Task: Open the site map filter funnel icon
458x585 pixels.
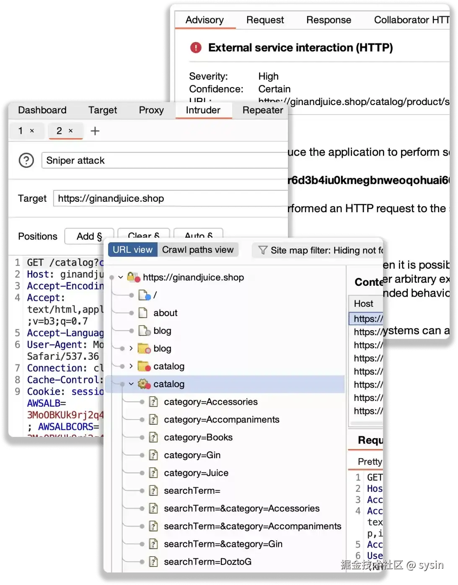Action: (x=263, y=250)
